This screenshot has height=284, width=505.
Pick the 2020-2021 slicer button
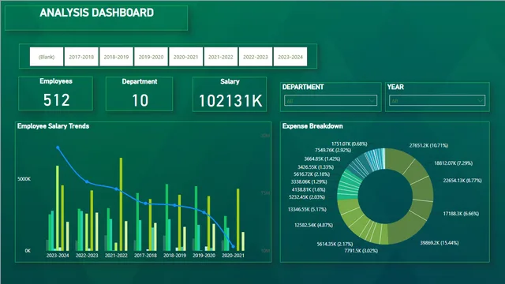coord(186,57)
